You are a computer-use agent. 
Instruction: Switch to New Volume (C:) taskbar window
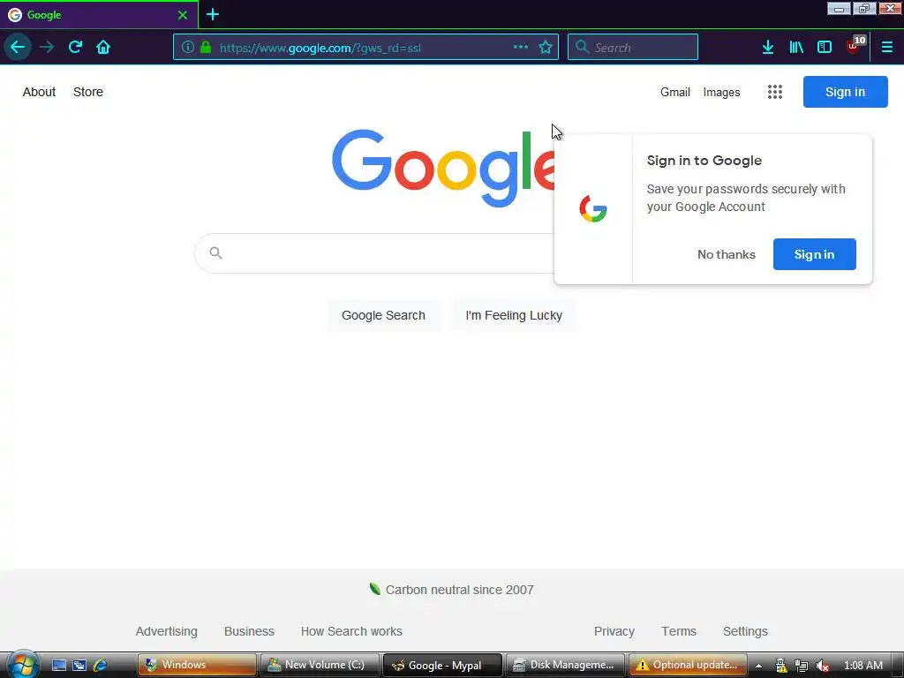320,665
